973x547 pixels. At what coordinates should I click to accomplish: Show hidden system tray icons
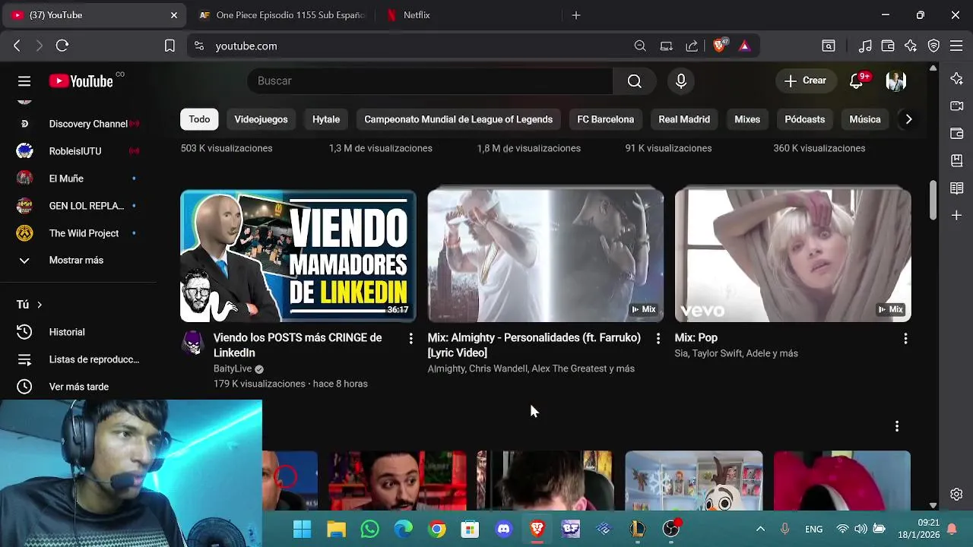760,529
